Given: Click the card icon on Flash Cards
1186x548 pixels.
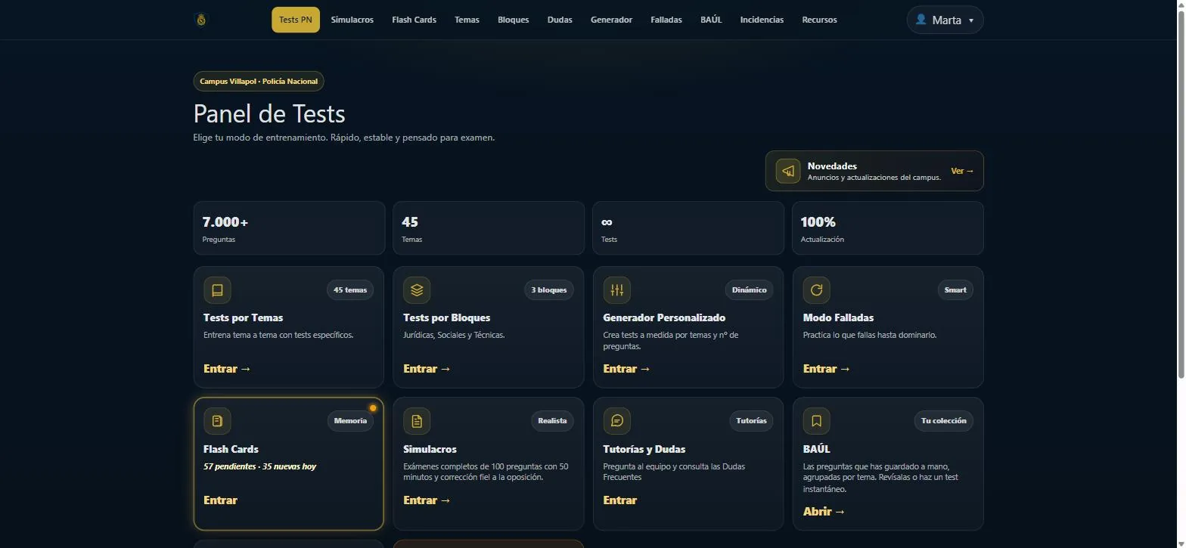Looking at the screenshot, I should point(217,421).
